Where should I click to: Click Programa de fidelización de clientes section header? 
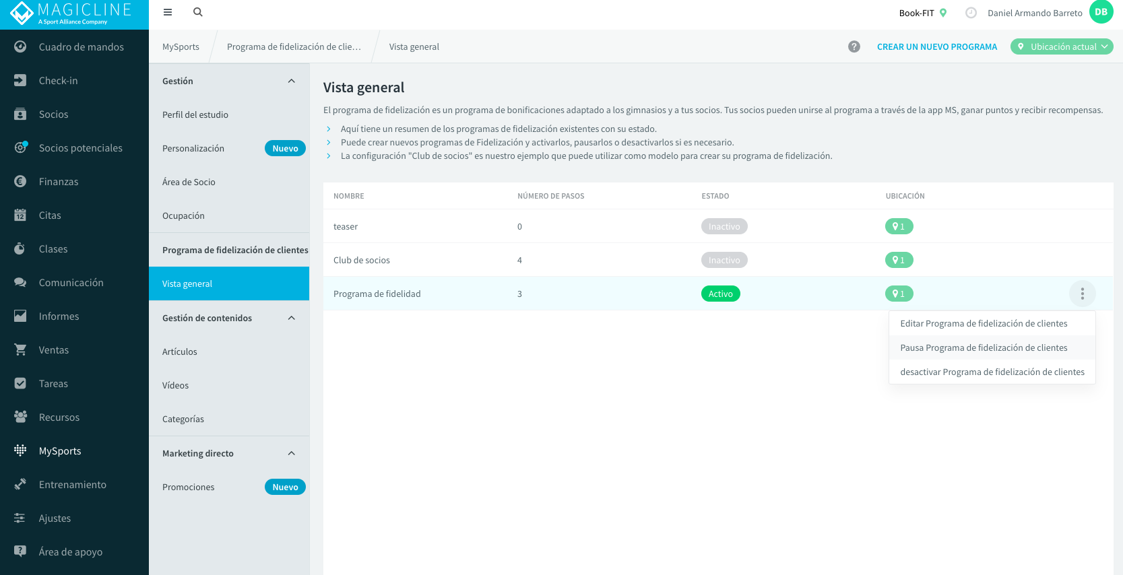click(235, 250)
